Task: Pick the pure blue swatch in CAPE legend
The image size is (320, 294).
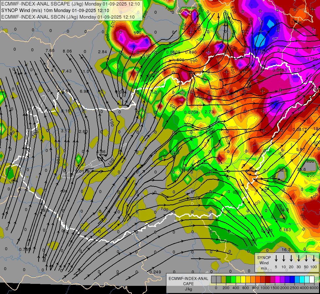Action: click(293, 280)
